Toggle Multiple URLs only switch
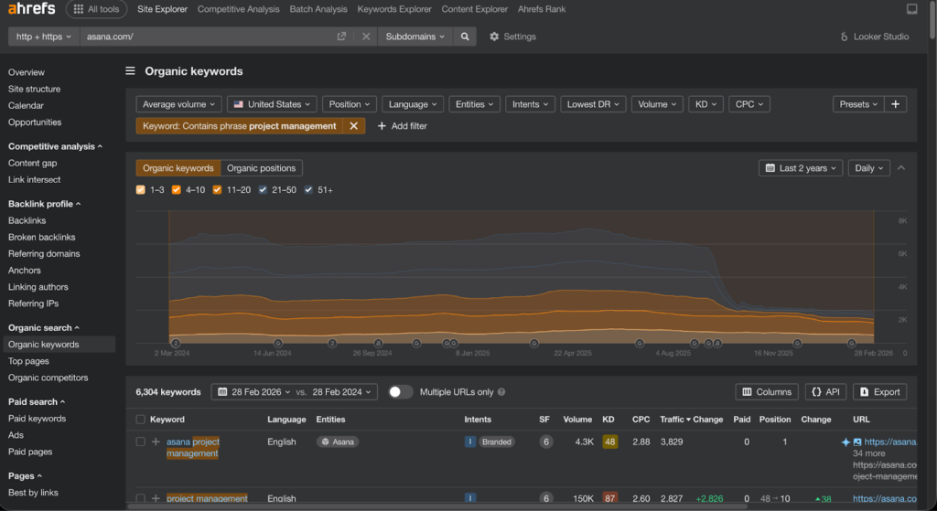The width and height of the screenshot is (937, 511). tap(400, 392)
